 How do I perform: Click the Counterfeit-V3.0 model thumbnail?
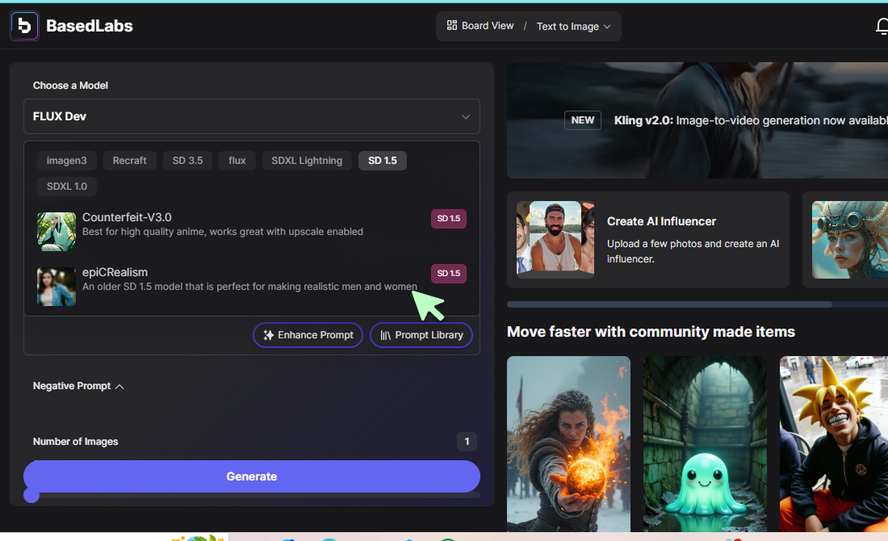[x=57, y=231]
